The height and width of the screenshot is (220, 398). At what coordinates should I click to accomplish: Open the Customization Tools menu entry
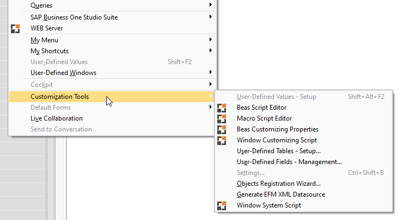coord(60,97)
